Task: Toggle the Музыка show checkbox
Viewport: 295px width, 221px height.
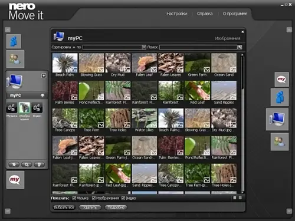Action: pos(74,198)
